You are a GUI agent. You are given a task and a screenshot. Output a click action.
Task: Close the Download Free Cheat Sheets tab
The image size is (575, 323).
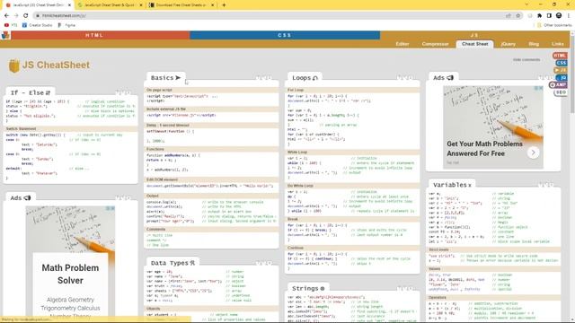click(x=212, y=5)
